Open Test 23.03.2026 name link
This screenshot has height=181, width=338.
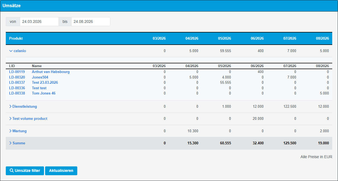(x=45, y=83)
